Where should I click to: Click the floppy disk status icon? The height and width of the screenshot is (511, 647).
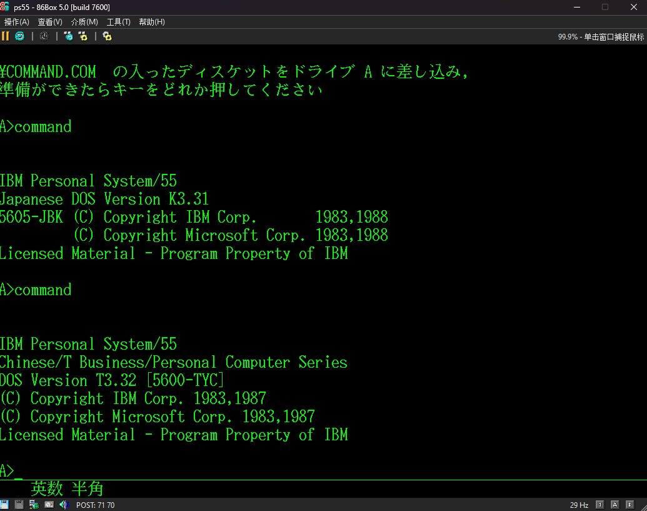tap(4, 505)
